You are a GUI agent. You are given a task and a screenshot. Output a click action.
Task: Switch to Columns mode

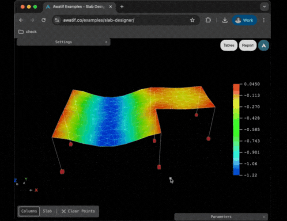29,211
